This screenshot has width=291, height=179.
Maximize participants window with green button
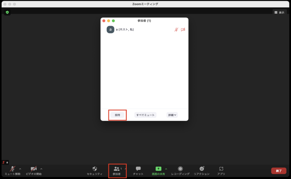tap(113, 21)
